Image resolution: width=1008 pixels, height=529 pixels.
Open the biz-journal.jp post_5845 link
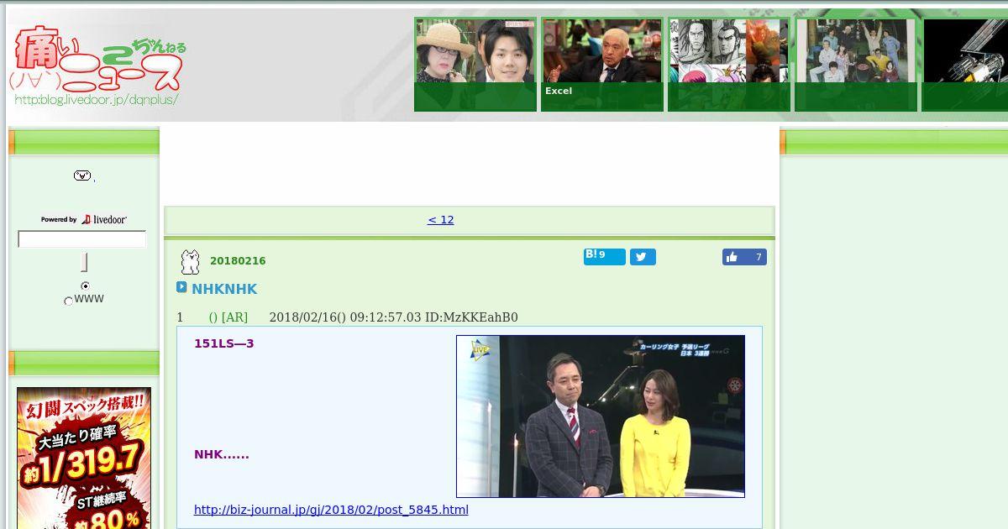pos(331,510)
